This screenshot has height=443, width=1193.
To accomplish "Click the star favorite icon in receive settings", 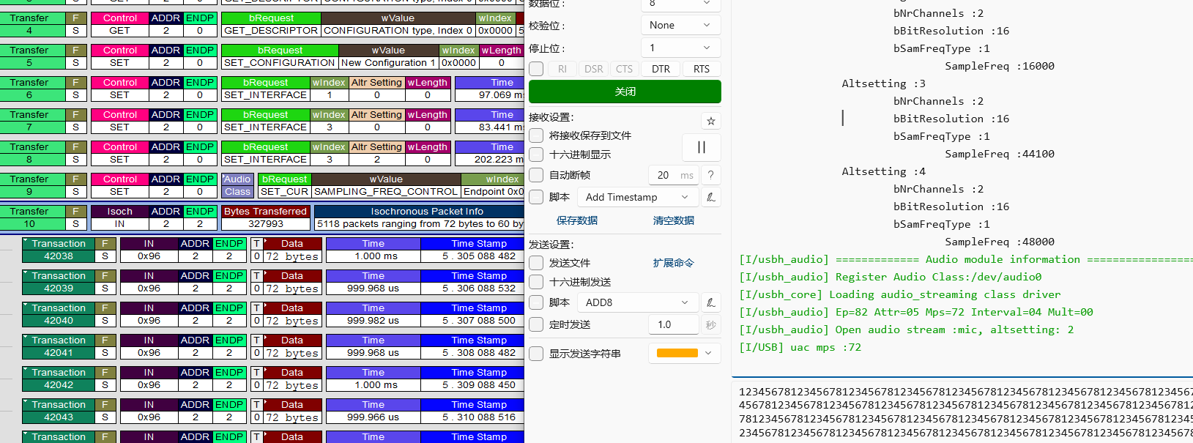I will point(710,121).
